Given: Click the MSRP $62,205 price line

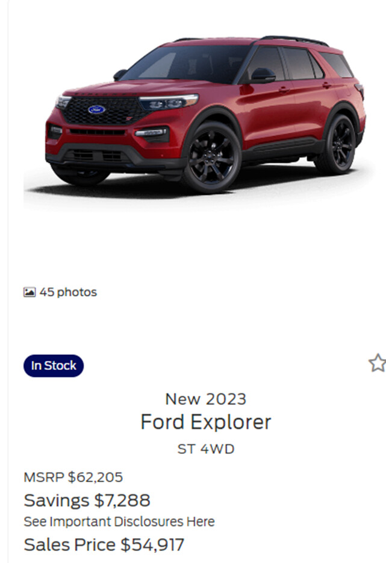Looking at the screenshot, I should (x=73, y=477).
